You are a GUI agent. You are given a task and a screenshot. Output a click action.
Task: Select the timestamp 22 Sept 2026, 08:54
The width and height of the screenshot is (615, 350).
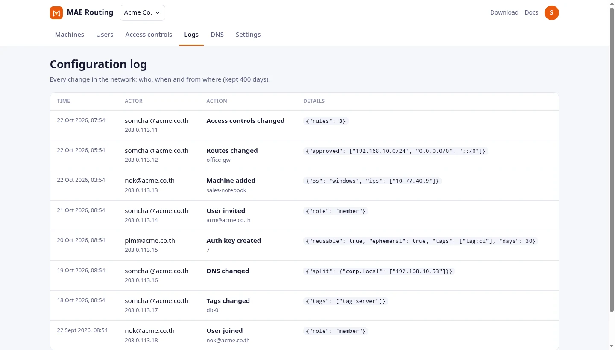[82, 330]
